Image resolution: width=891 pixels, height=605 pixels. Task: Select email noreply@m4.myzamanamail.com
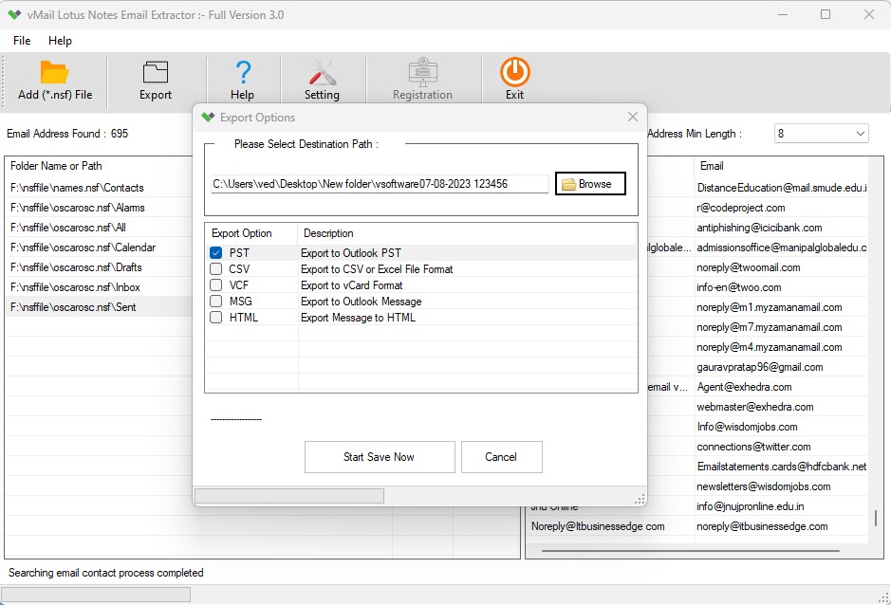click(770, 346)
